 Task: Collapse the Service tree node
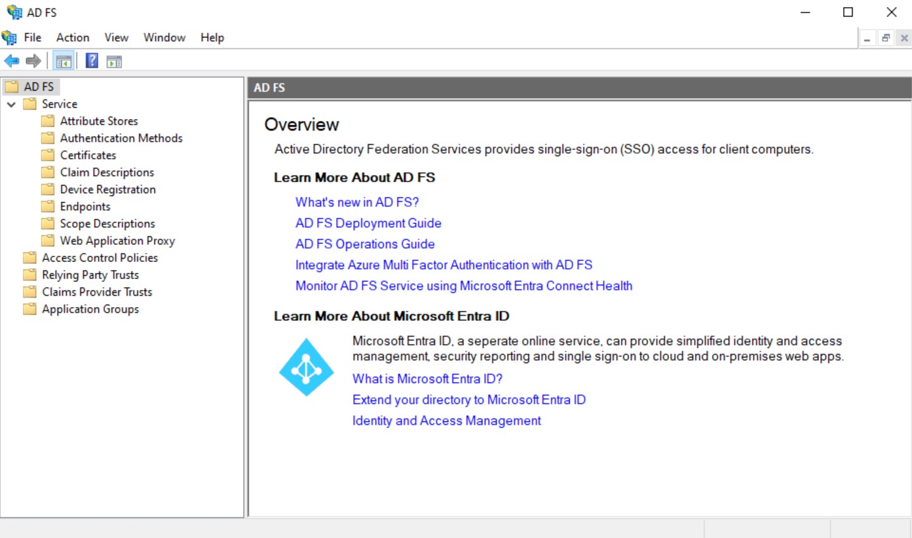(x=10, y=104)
